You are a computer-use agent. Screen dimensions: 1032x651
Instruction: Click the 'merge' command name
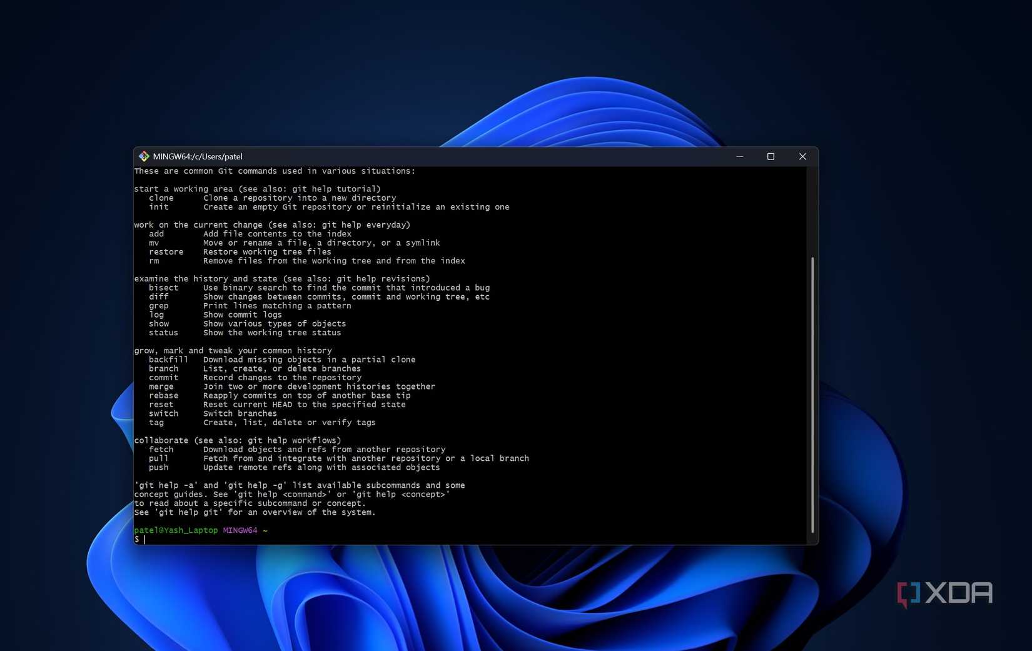[x=161, y=386]
